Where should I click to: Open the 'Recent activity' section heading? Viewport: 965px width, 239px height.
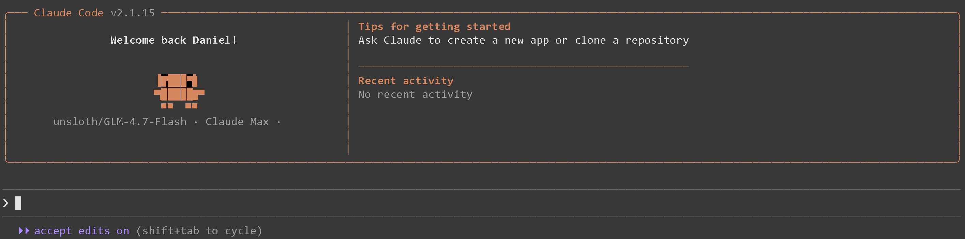point(406,81)
